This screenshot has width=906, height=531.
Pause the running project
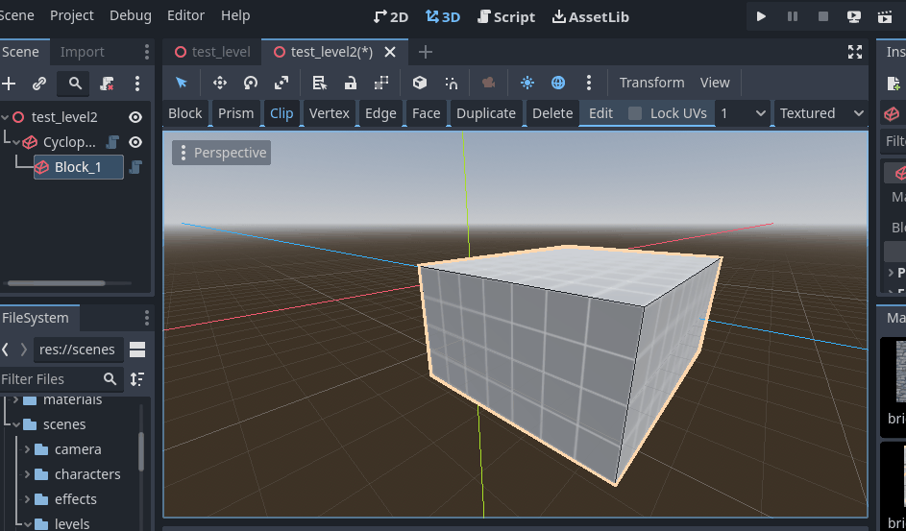793,16
